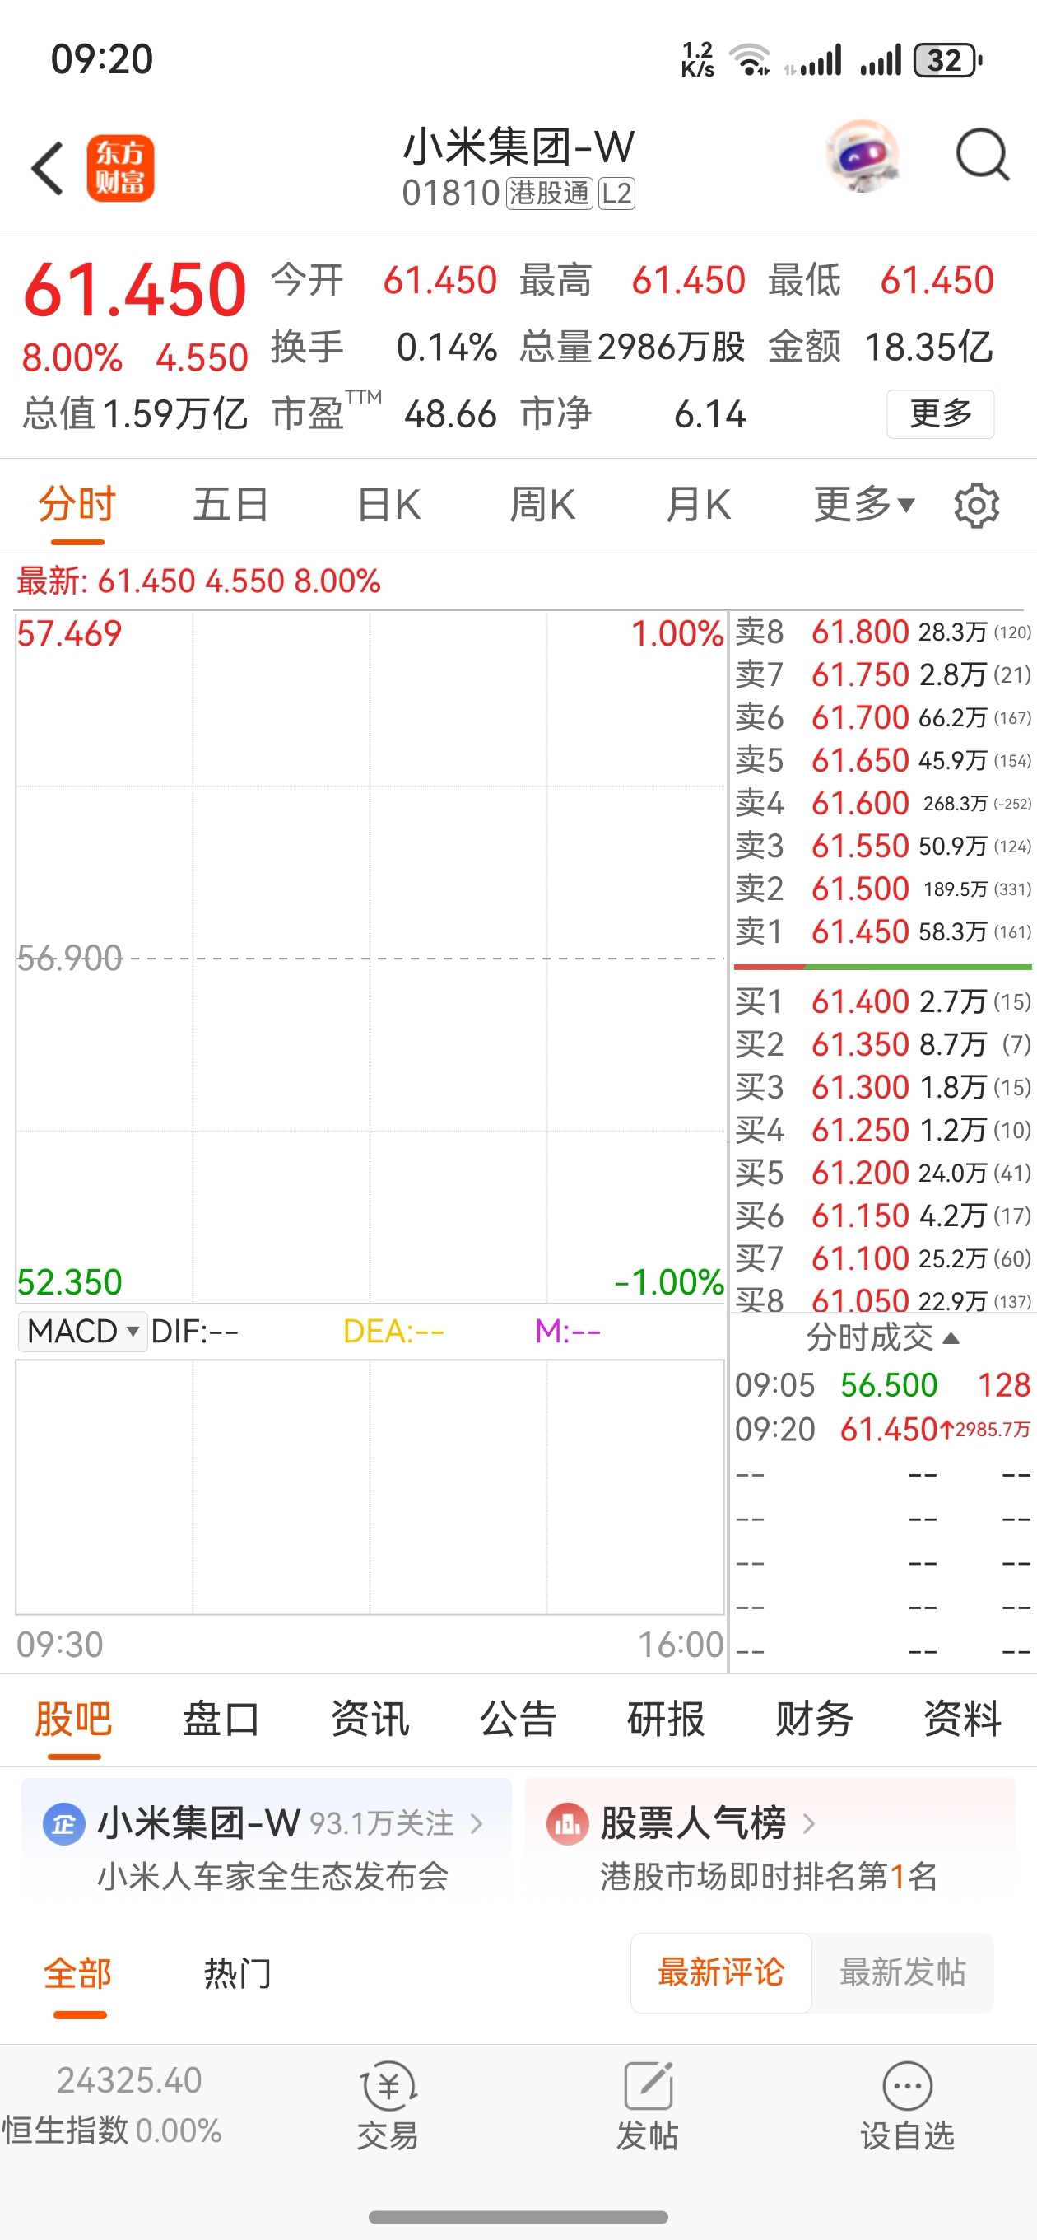This screenshot has width=1037, height=2240.
Task: Open 港股市场即时排名第1名 link
Action: (769, 1877)
